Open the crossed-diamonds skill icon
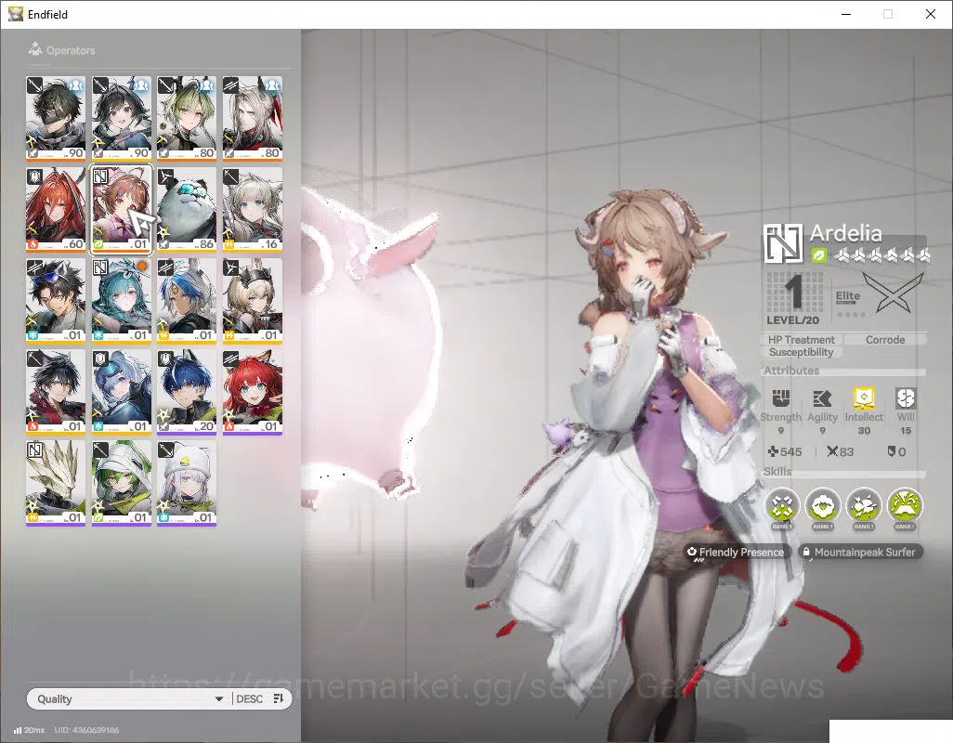 pos(781,505)
